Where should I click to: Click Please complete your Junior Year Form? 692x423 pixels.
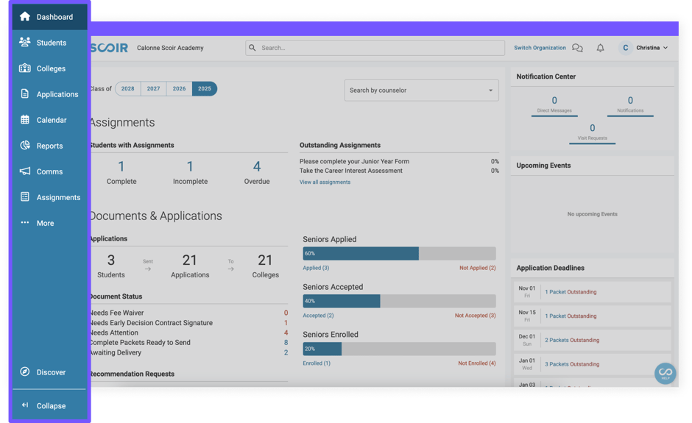(x=354, y=161)
